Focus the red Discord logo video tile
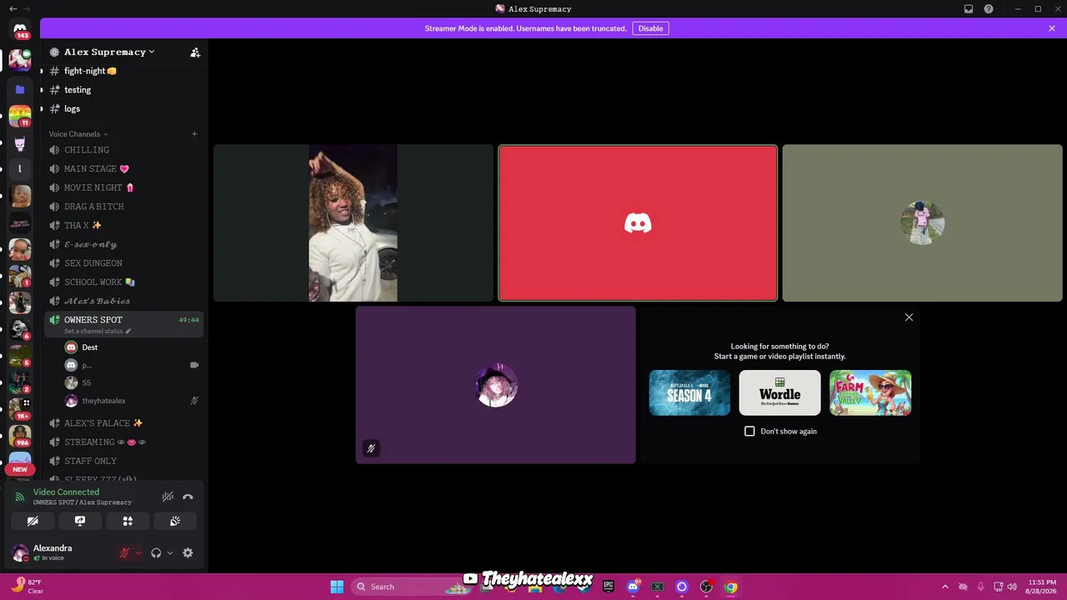Image resolution: width=1067 pixels, height=600 pixels. click(x=638, y=223)
